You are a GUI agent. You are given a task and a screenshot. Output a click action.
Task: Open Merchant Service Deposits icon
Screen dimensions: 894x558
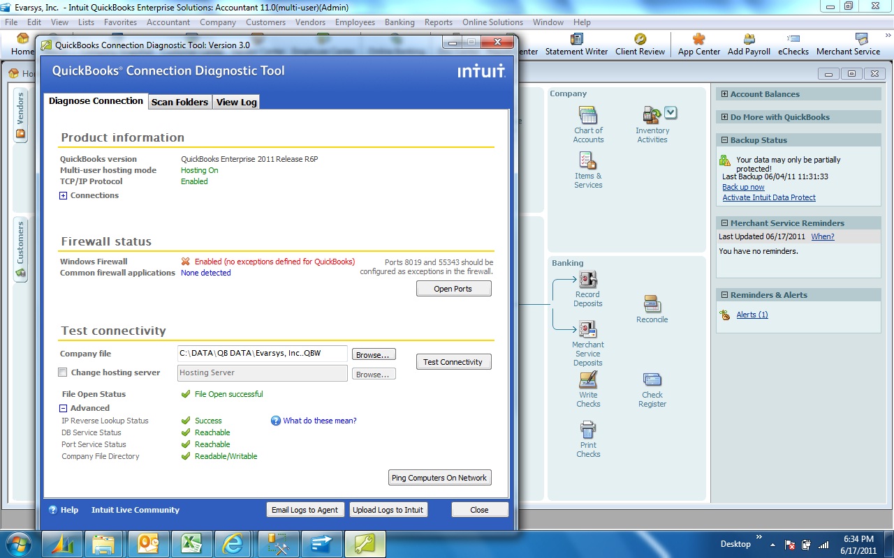click(x=587, y=329)
